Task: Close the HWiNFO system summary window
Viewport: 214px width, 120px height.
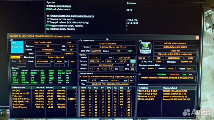Action: (x=197, y=38)
